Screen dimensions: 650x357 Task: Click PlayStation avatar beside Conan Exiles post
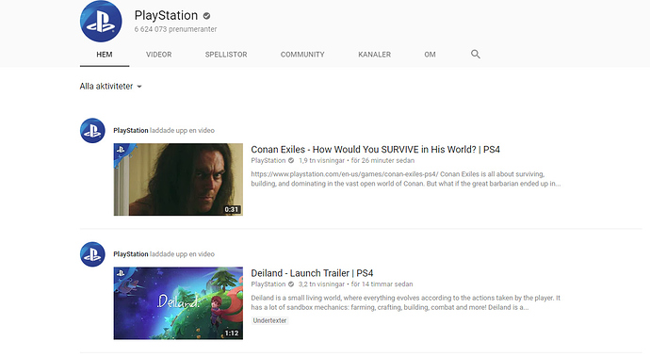[x=92, y=131]
